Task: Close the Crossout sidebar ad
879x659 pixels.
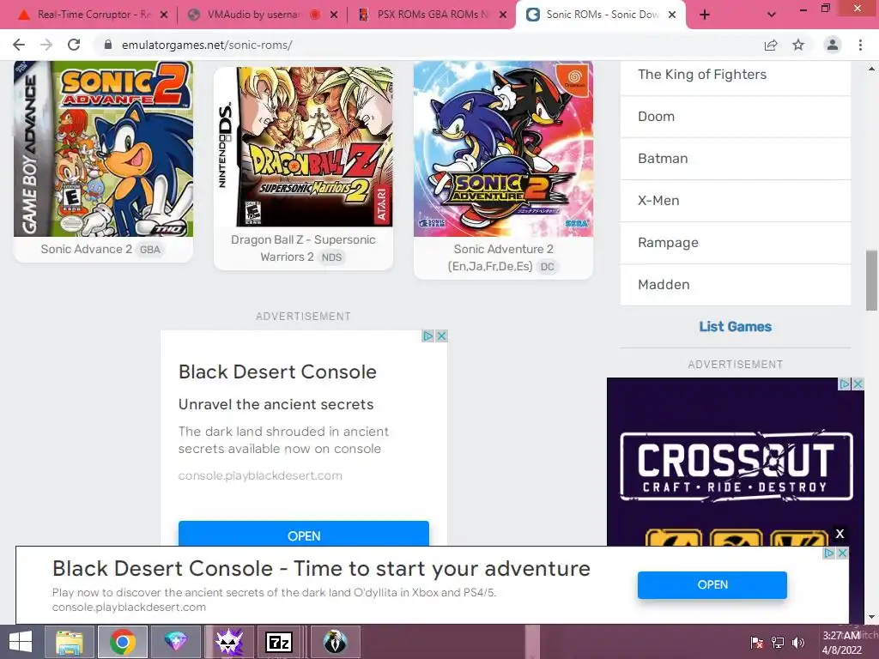Action: click(x=858, y=384)
